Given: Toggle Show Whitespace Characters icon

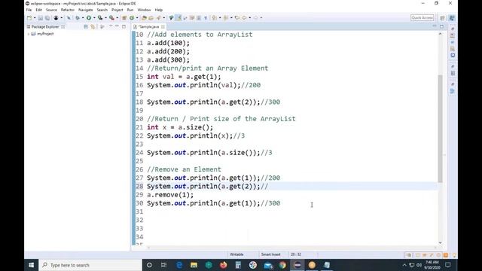Looking at the screenshot, I should click(206, 18).
